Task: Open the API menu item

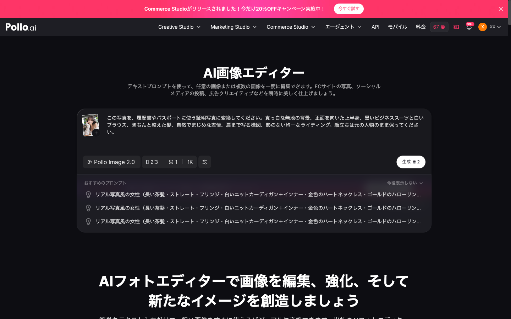Action: coord(375,27)
